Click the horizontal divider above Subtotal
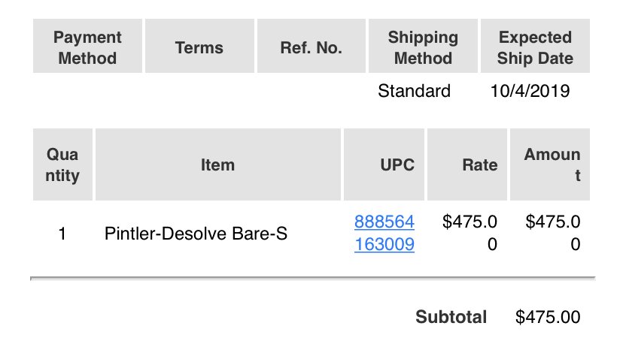 (313, 278)
